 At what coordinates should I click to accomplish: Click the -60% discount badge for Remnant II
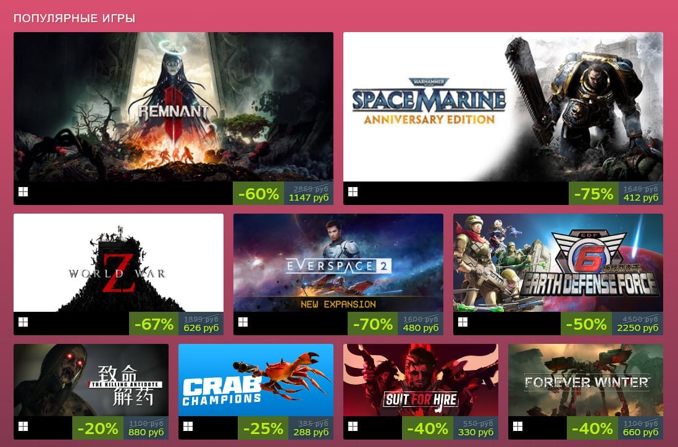click(x=259, y=193)
